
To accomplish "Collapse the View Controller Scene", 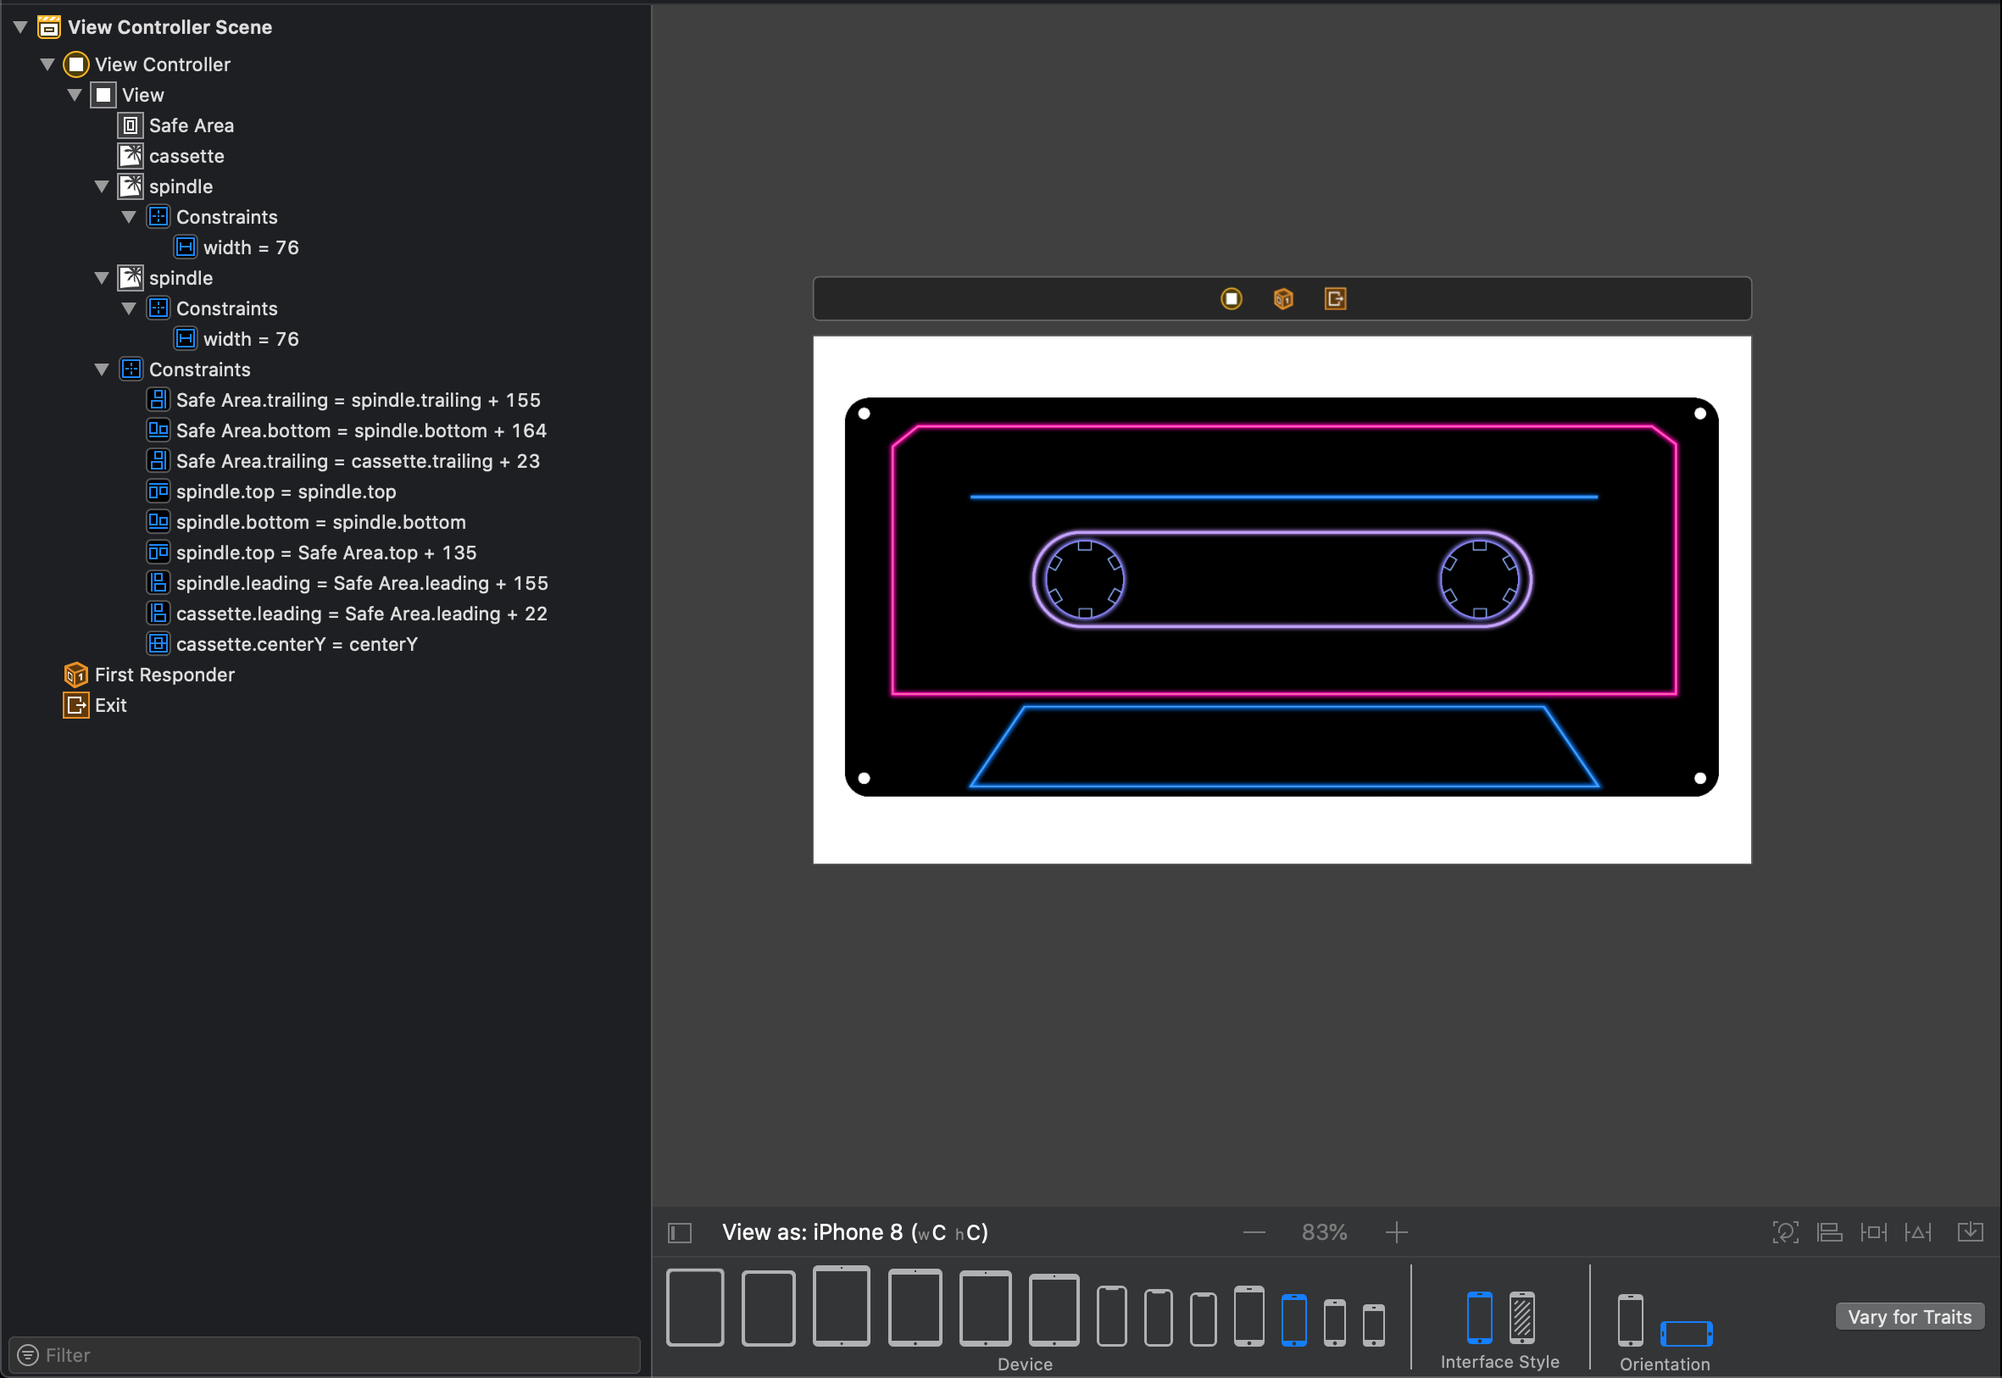I will (20, 27).
